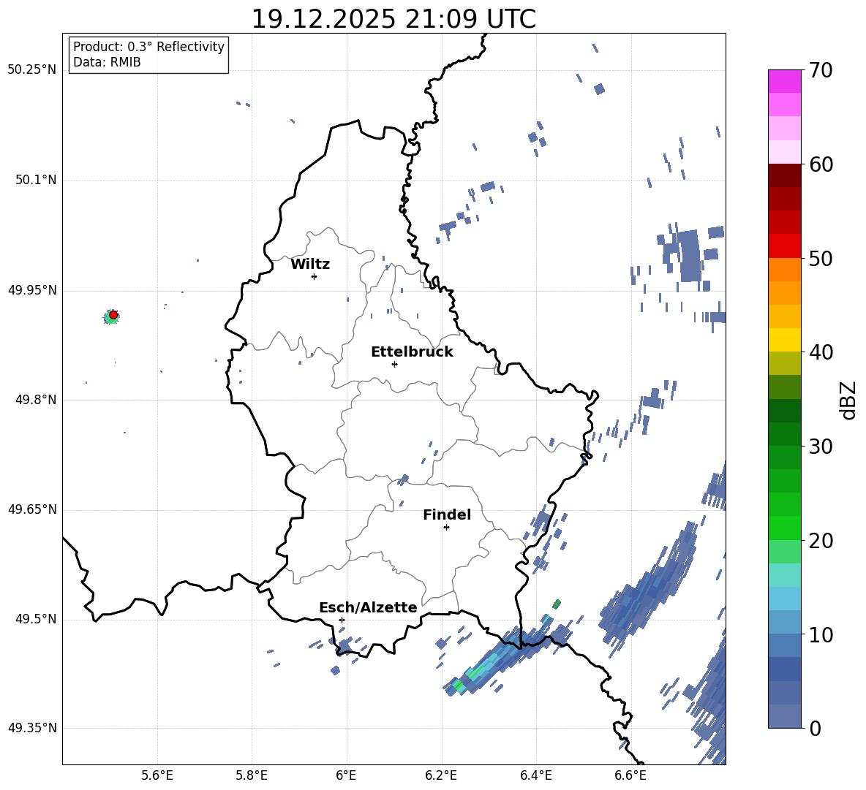Click the bright green 20 dBZ band
This screenshot has width=866, height=790.
click(784, 528)
